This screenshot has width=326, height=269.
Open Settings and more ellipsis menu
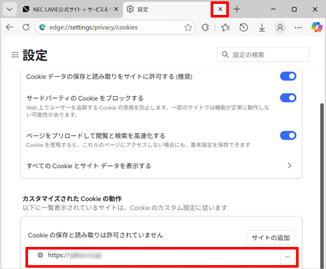(298, 27)
